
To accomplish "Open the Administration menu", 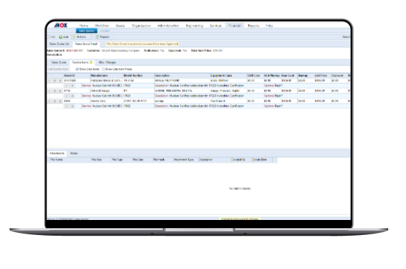I will coord(168,26).
